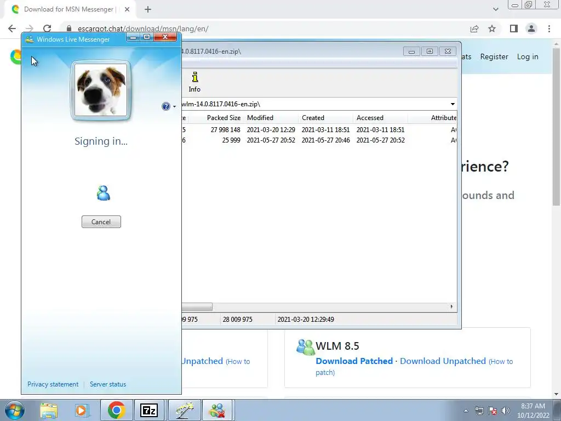Click the webpage vertical scrollbar thumb

pyautogui.click(x=557, y=127)
